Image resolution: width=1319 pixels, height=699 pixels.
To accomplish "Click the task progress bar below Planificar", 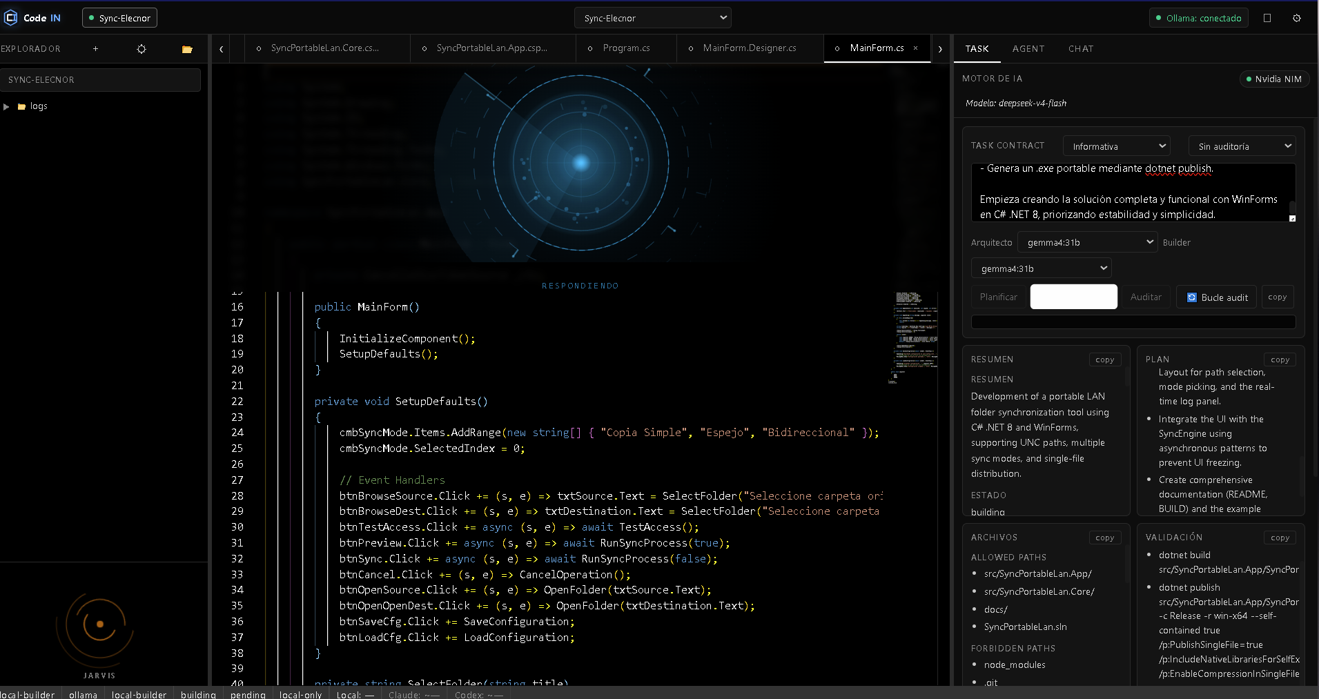I will pos(1133,322).
